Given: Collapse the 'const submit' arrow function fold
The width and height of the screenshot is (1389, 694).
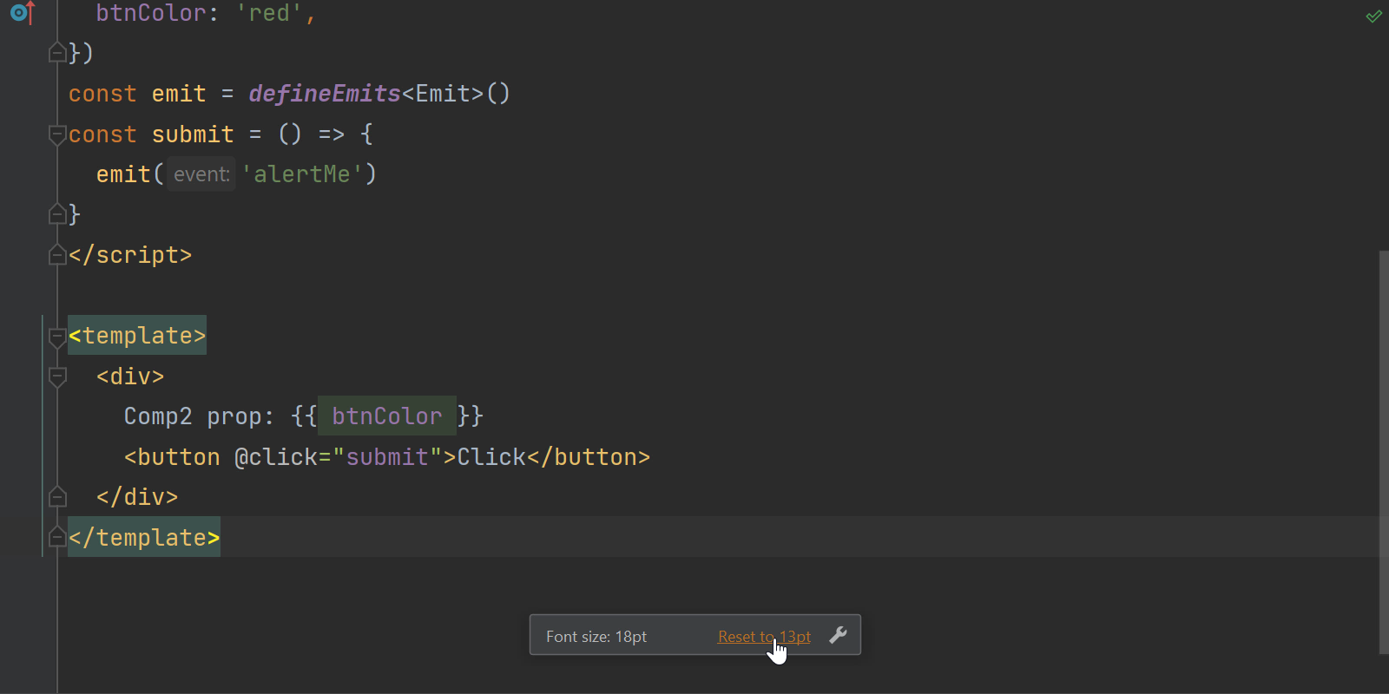Looking at the screenshot, I should (x=57, y=134).
